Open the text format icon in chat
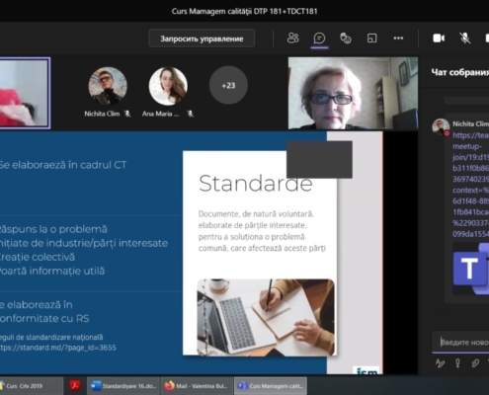Image resolution: width=489 pixels, height=395 pixels. click(x=440, y=363)
